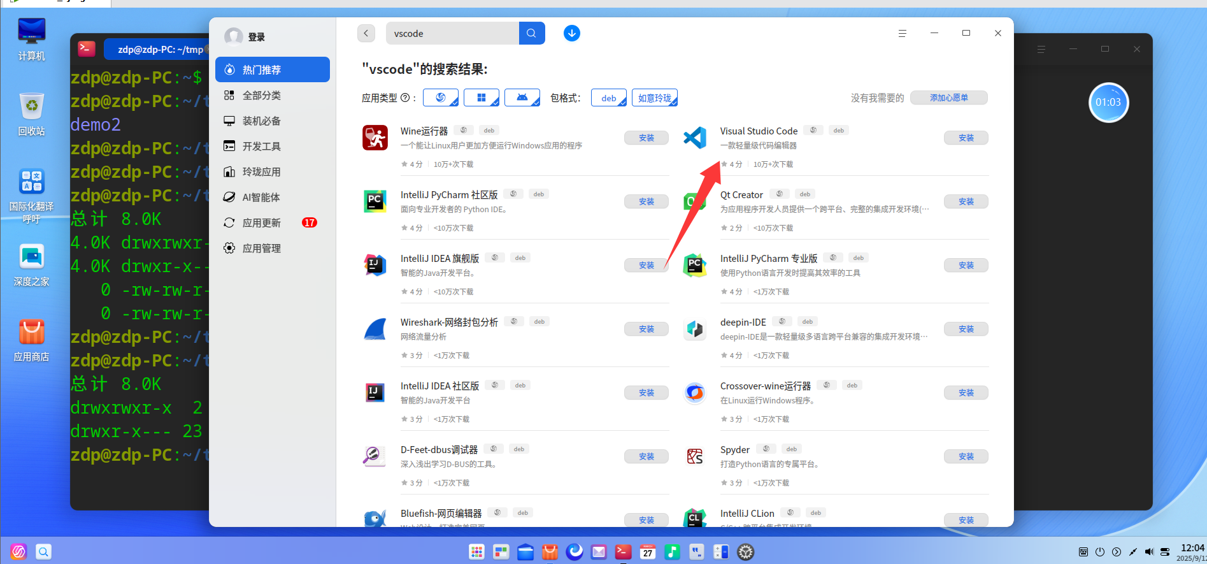Install Crossover-wine运行器

[966, 393]
